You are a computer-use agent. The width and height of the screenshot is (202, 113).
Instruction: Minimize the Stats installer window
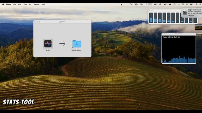(x=37, y=22)
